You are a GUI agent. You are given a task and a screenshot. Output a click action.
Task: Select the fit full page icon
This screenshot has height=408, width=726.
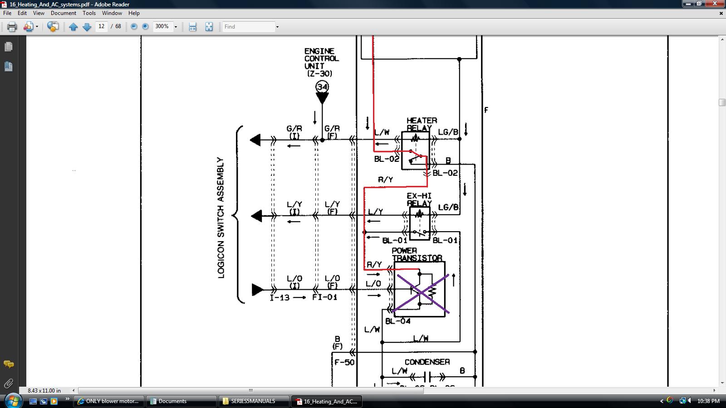(x=209, y=27)
